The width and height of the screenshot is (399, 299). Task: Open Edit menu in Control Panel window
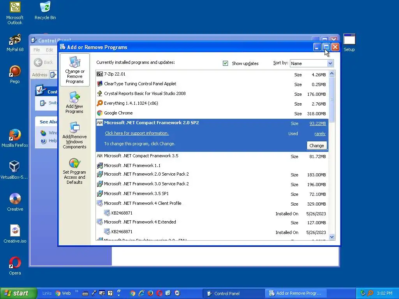coord(49,50)
